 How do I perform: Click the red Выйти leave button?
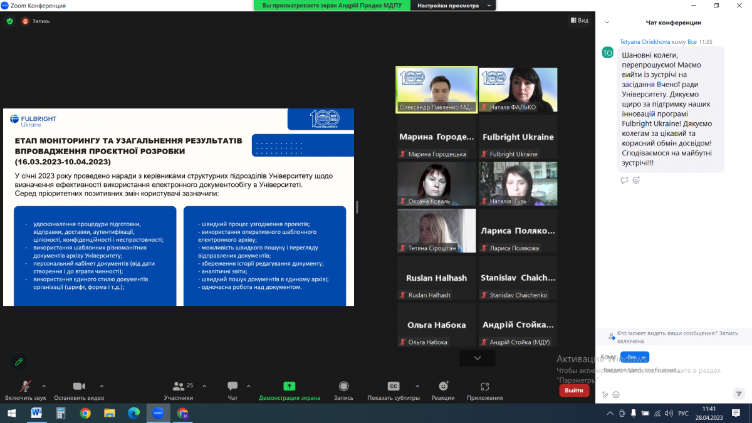click(x=573, y=390)
